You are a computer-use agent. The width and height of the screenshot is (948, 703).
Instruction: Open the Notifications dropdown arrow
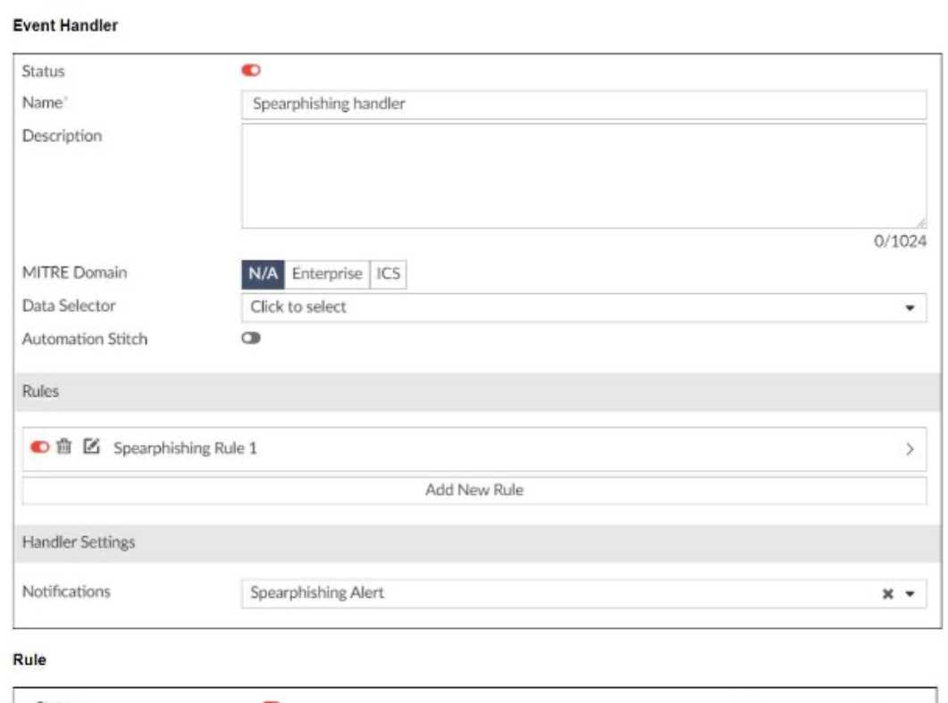coord(910,593)
